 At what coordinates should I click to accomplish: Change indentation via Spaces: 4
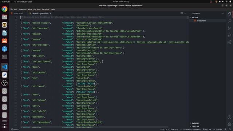174,130
